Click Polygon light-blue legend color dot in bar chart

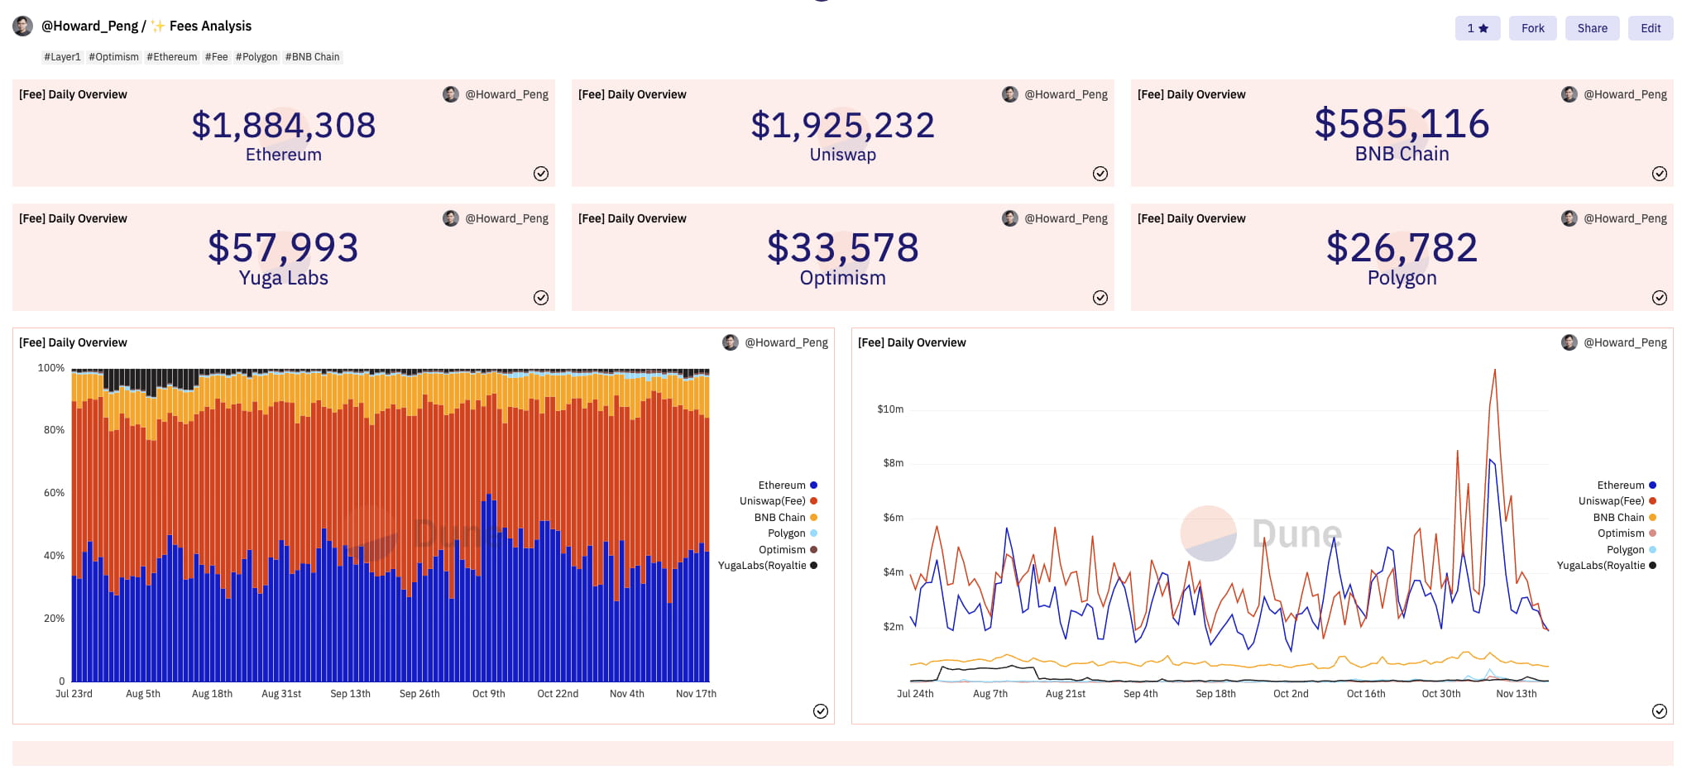[813, 533]
